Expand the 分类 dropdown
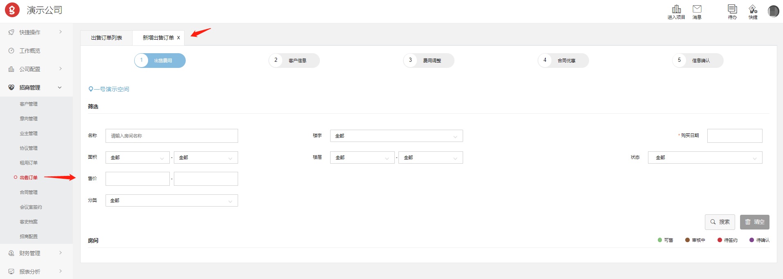The image size is (783, 279). tap(171, 200)
